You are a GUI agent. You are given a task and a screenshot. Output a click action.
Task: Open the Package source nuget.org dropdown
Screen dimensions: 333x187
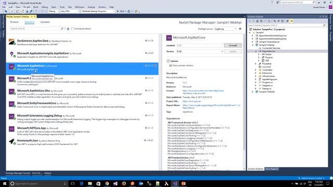(x=225, y=29)
